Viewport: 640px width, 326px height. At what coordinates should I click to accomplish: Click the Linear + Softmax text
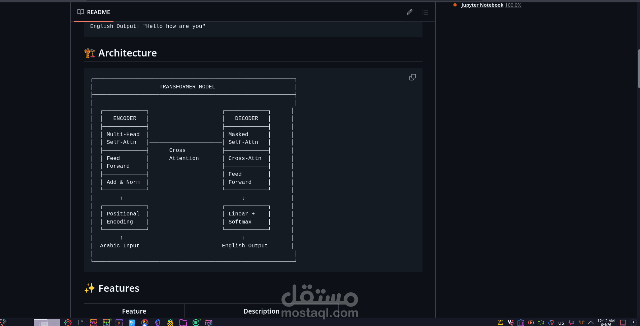(x=241, y=218)
